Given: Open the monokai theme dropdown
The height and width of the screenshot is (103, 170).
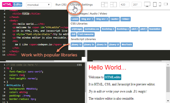Looking at the screenshot, I should coord(39,5).
